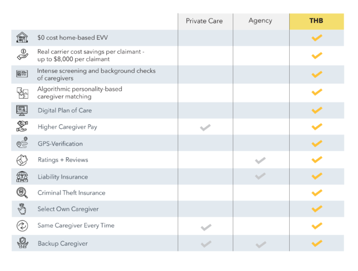Viewport: 358px width, 271px height.
Task: Select the monitor icon for Digital Plan of Care
Action: pos(22,110)
